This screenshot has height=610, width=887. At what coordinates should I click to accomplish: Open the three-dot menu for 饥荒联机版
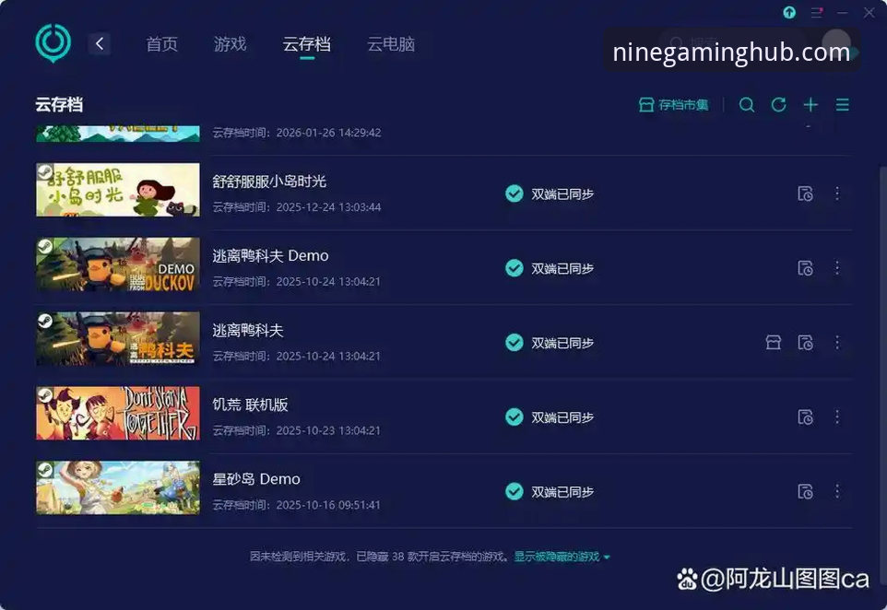pyautogui.click(x=837, y=416)
